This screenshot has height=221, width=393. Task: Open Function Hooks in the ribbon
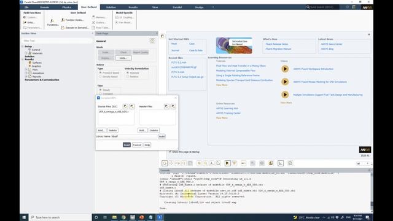72,20
